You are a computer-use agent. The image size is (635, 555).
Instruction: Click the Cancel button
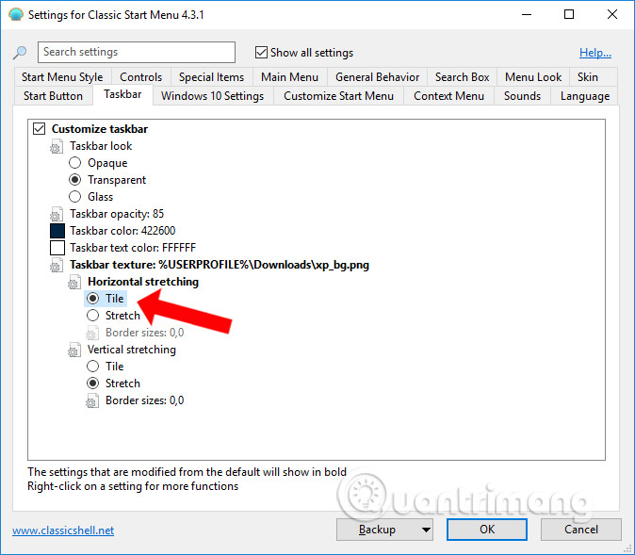coord(580,530)
